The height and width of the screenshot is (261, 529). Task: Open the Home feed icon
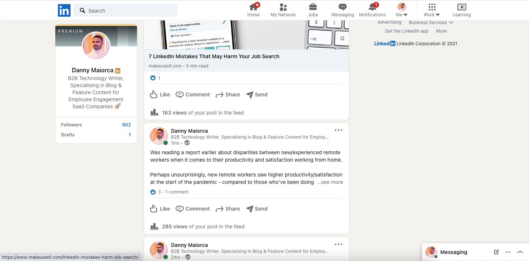[x=254, y=9]
